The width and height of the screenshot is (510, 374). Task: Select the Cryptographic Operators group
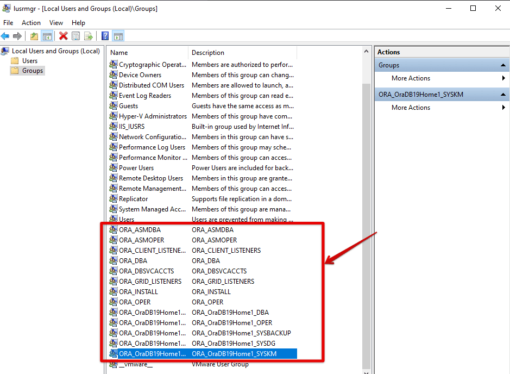coord(152,65)
